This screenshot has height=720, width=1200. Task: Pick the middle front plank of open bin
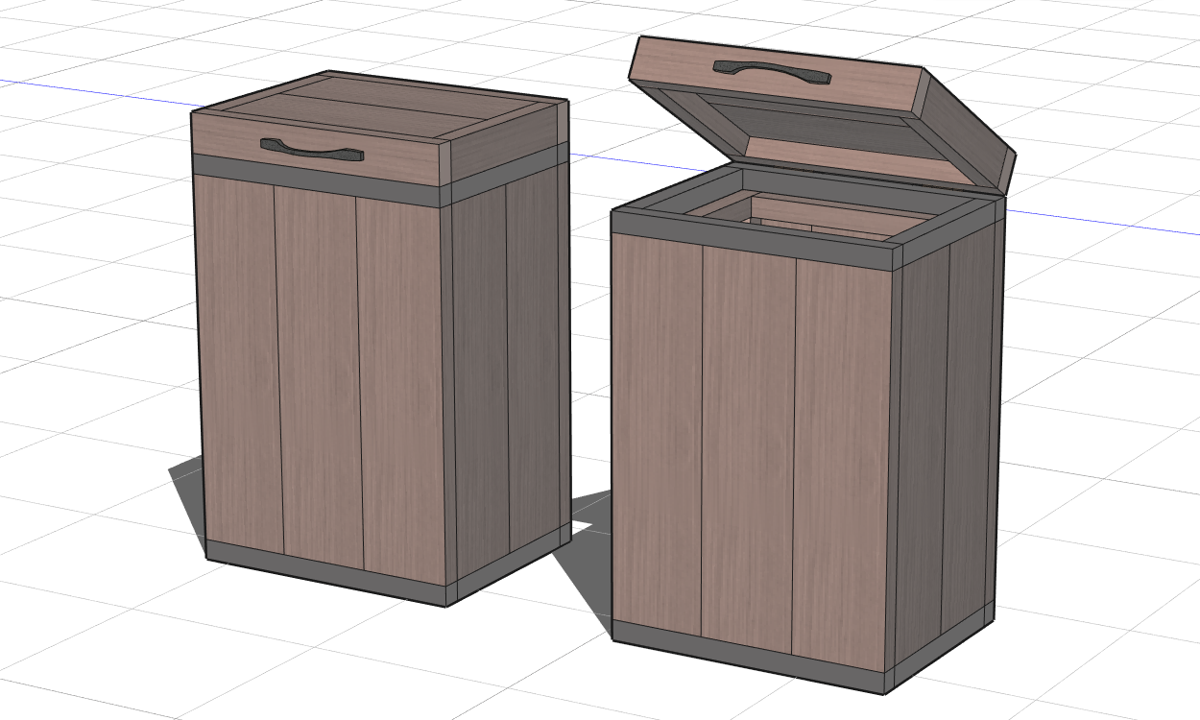coord(749,447)
